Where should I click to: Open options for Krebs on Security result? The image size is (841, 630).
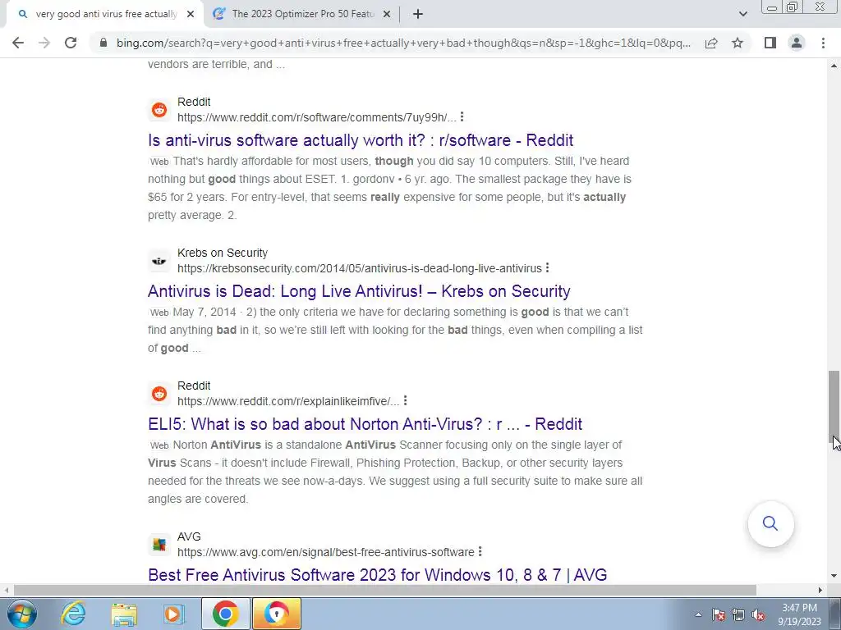(547, 268)
